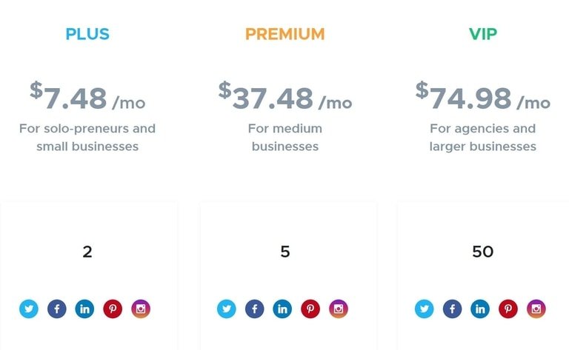Click the $74.98 /mo price
Screen dimensions: 569x350
click(483, 96)
